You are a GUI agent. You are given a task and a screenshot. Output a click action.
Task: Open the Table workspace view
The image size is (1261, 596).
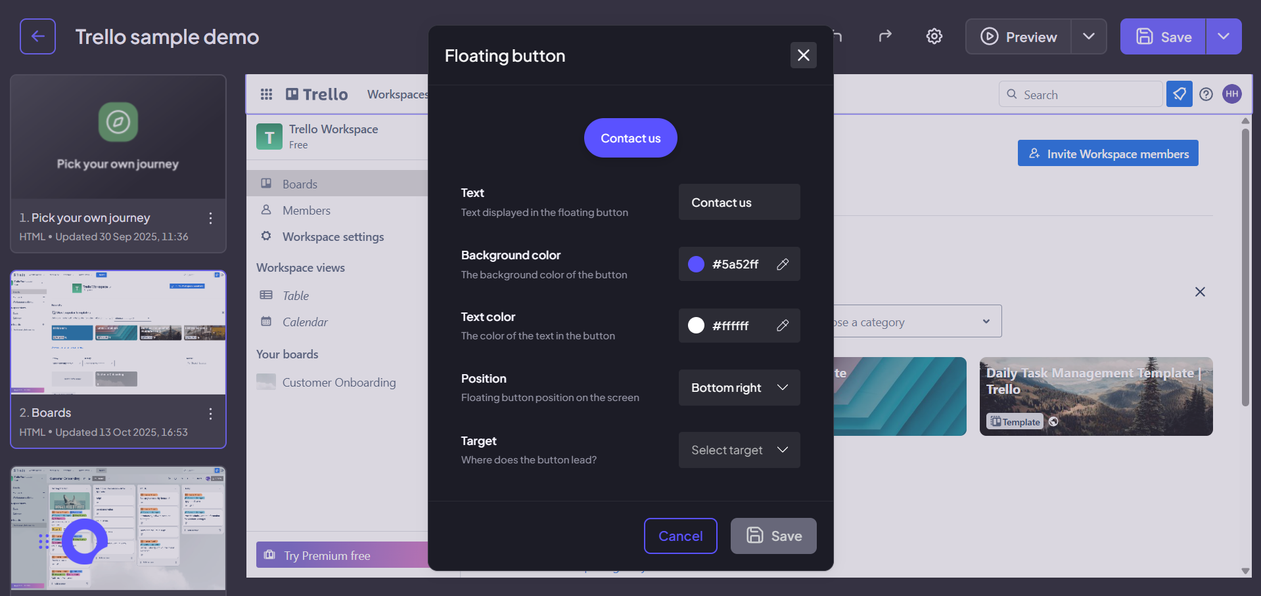[x=337, y=295]
